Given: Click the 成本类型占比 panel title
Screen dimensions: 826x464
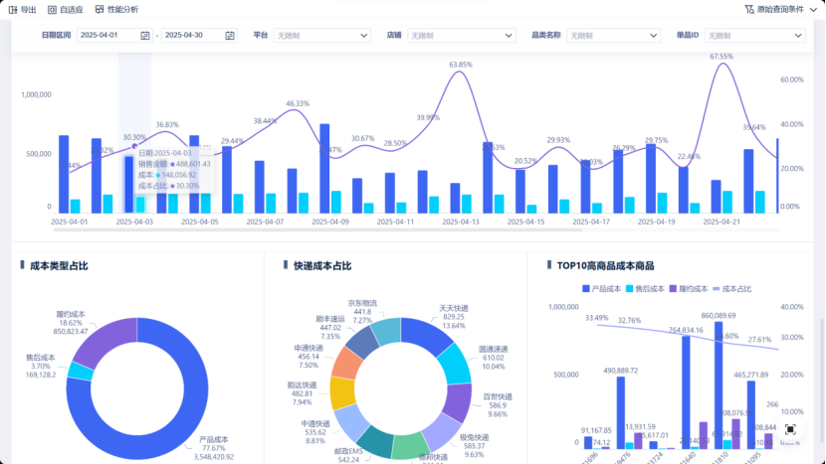Looking at the screenshot, I should [x=59, y=265].
